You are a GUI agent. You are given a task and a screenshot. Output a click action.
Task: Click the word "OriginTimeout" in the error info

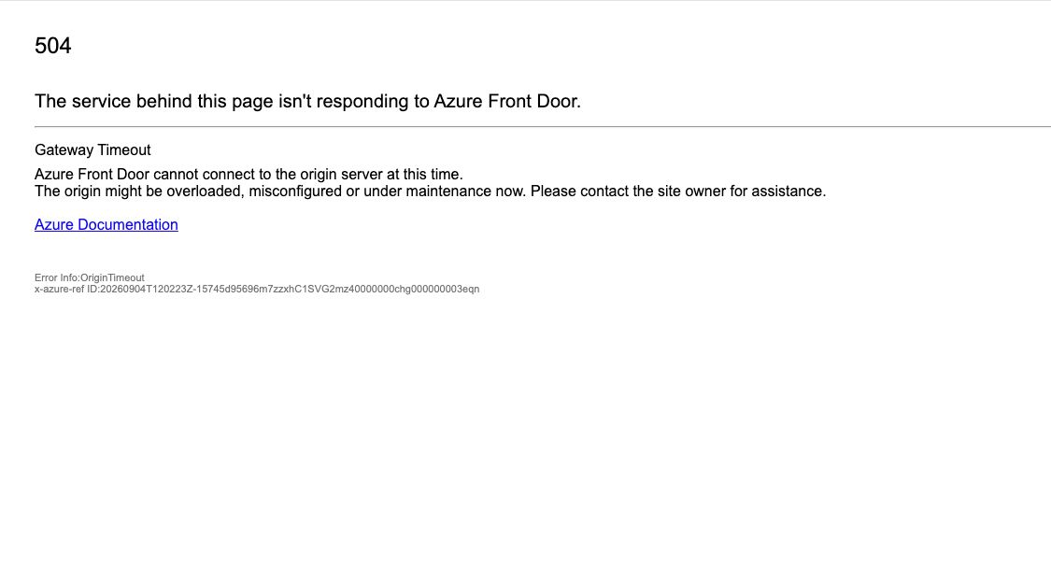[x=113, y=277]
